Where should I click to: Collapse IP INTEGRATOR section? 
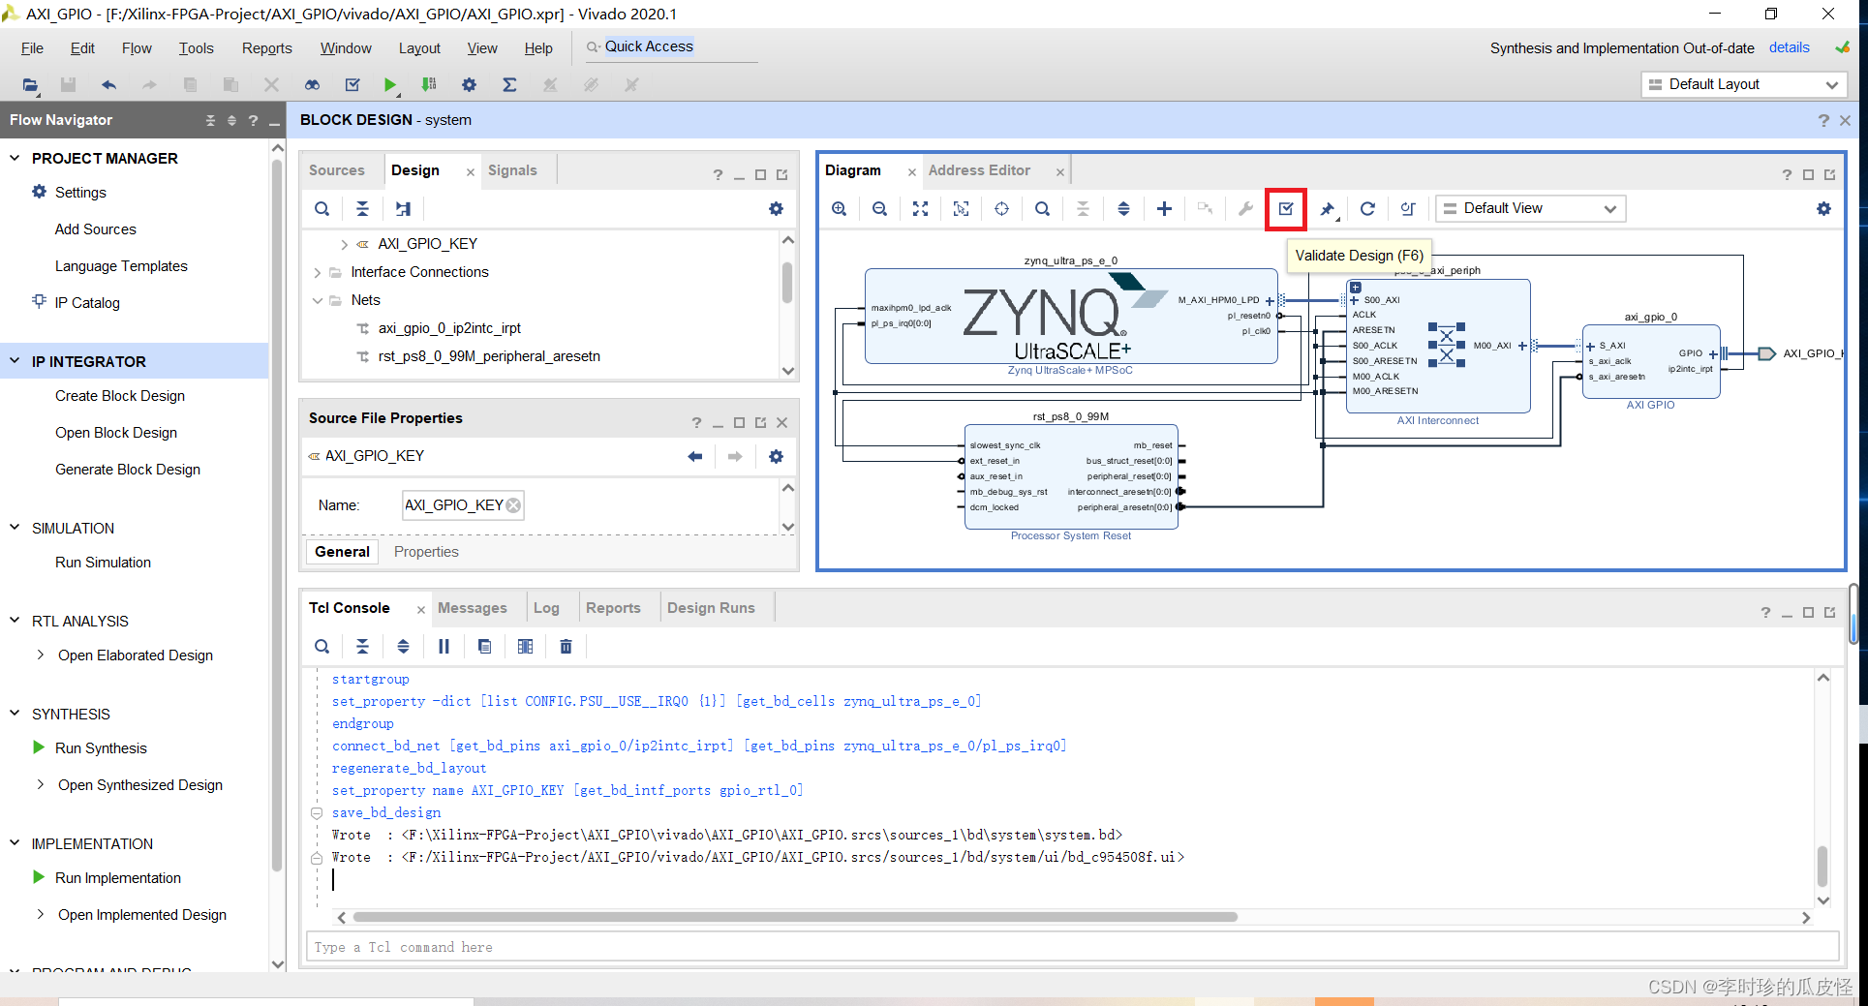point(15,361)
